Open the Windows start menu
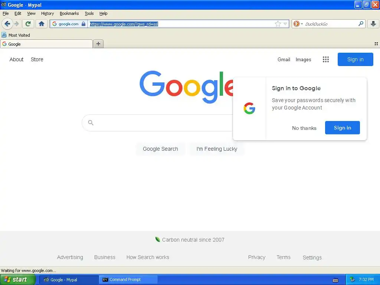Screen dimensions: 380x285 [18, 279]
